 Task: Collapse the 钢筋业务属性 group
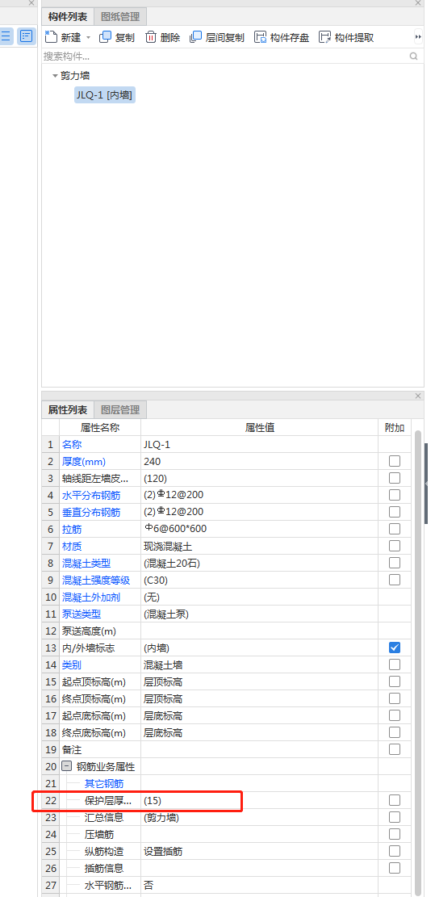click(66, 766)
